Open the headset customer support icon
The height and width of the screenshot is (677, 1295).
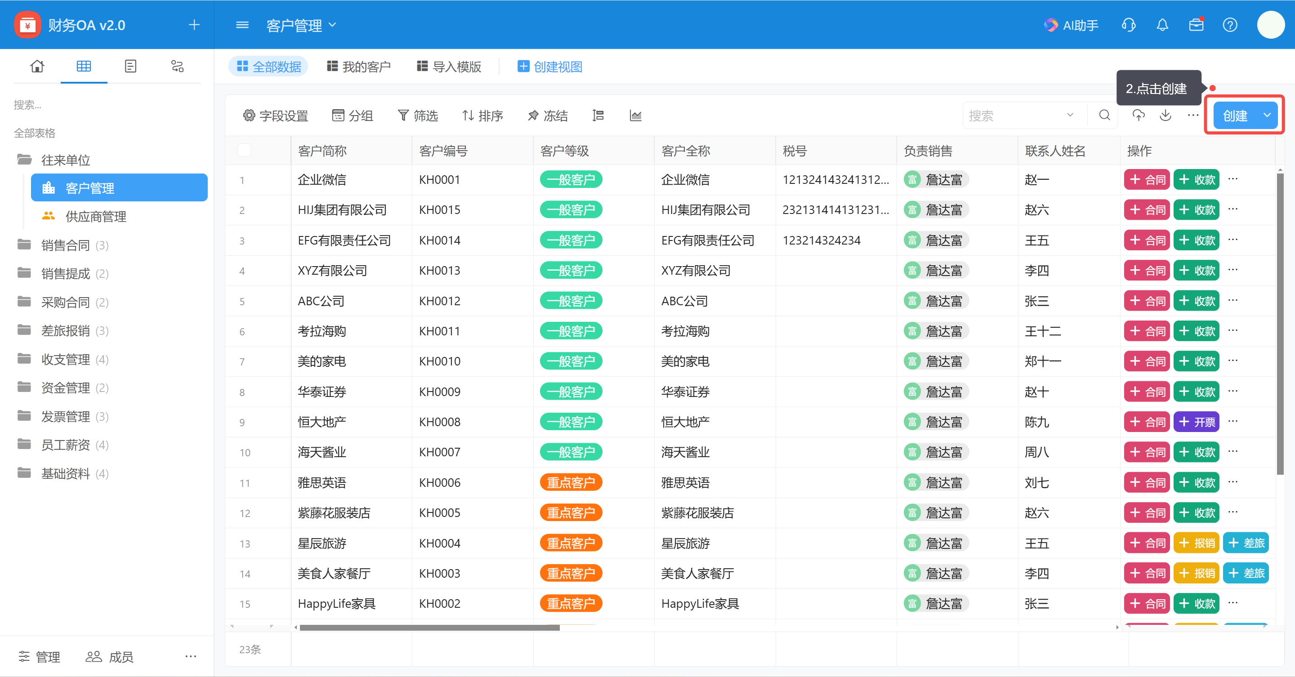(x=1129, y=25)
